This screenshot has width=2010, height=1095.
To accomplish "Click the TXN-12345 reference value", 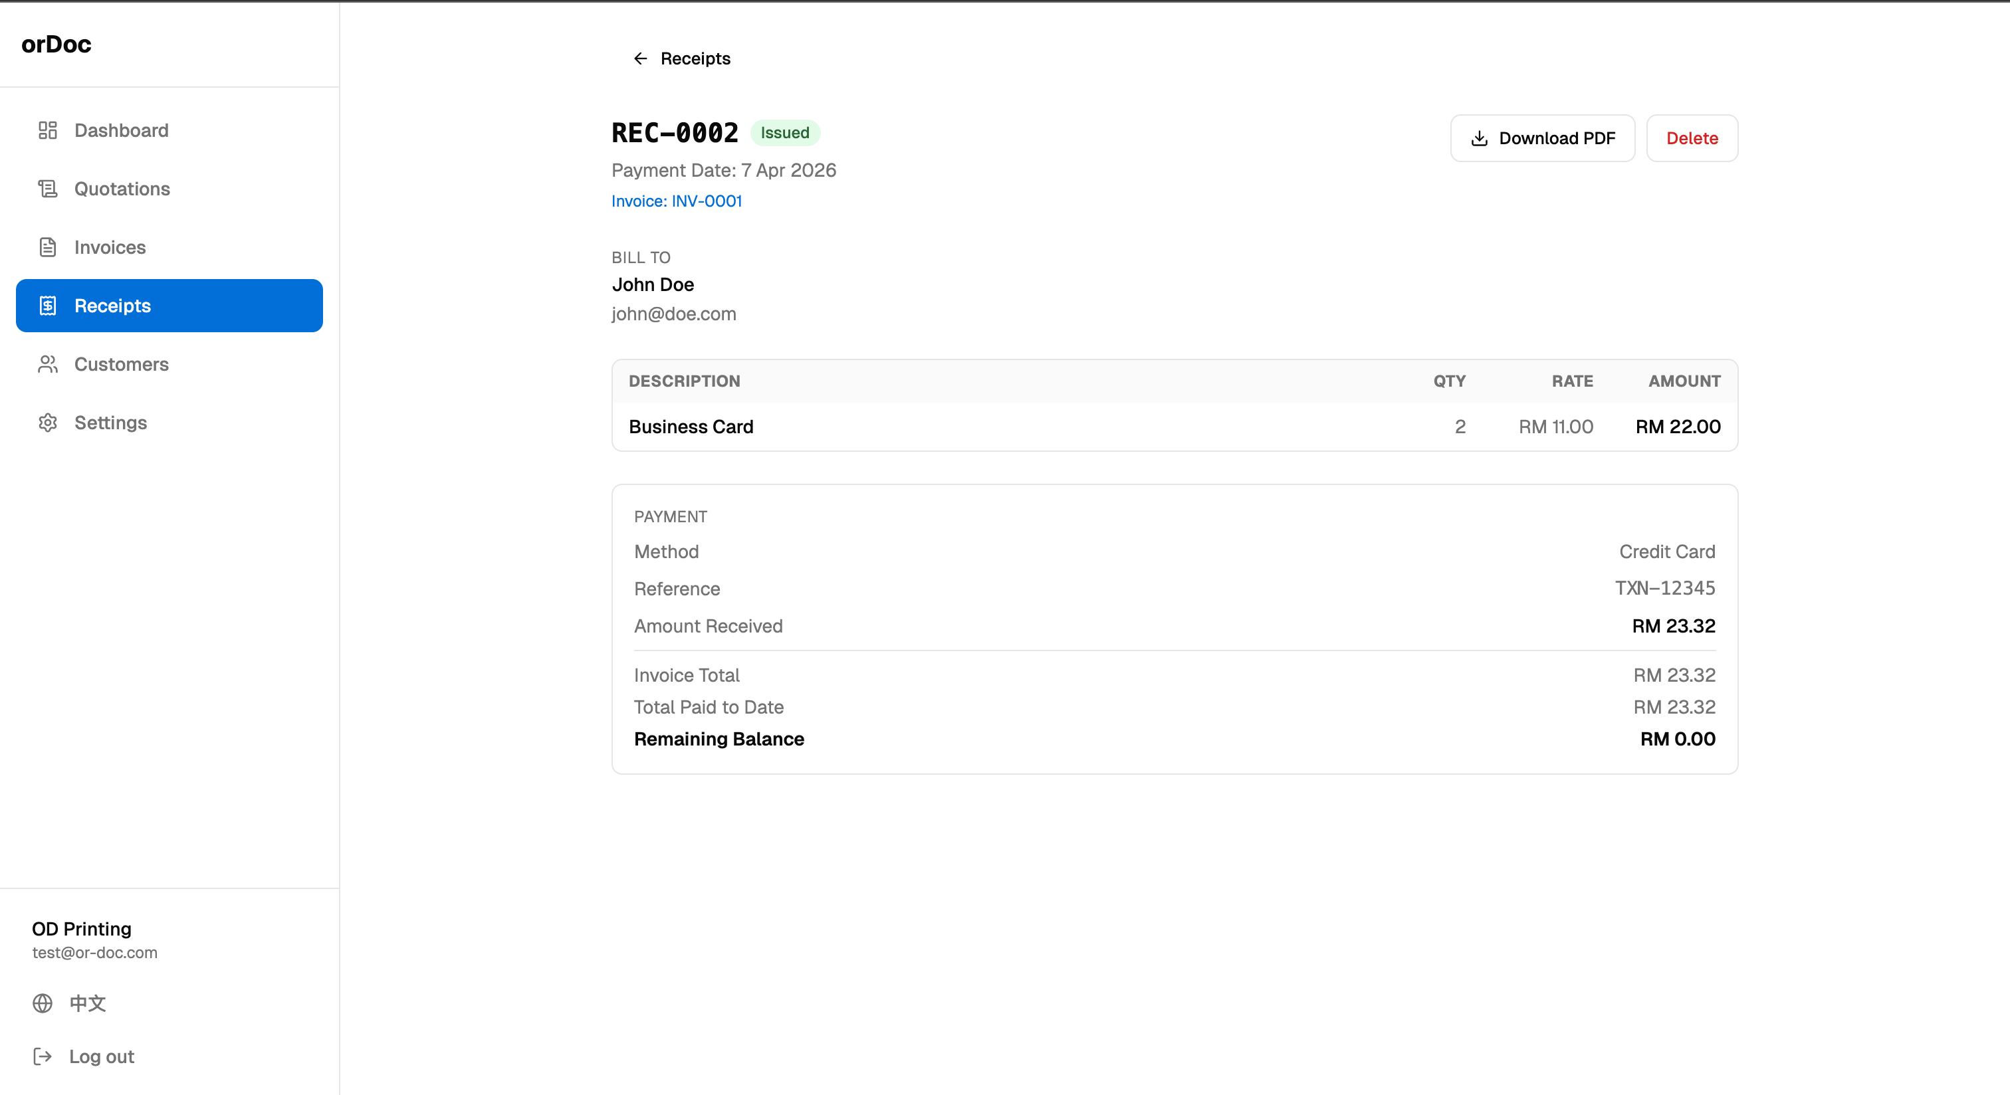I will 1664,588.
